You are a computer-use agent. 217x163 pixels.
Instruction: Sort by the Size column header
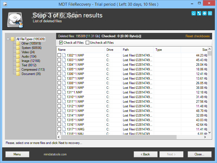(194, 50)
